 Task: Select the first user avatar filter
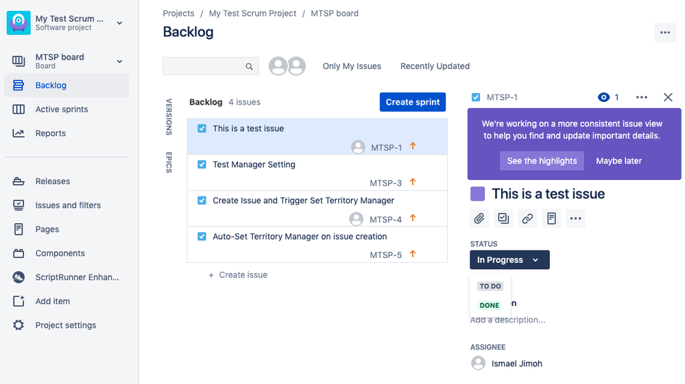pyautogui.click(x=278, y=66)
